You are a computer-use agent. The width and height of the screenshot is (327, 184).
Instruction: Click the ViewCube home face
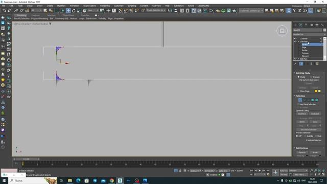(x=282, y=31)
